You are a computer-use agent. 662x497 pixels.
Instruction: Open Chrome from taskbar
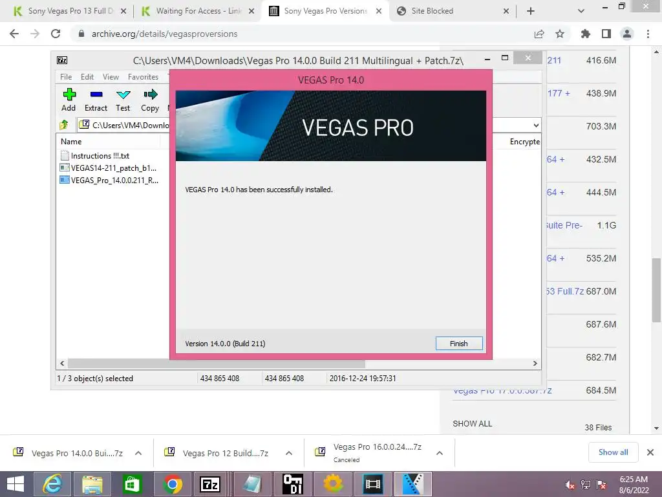pos(172,484)
